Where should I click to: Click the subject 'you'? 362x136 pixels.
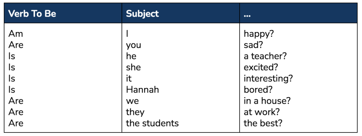coord(133,46)
